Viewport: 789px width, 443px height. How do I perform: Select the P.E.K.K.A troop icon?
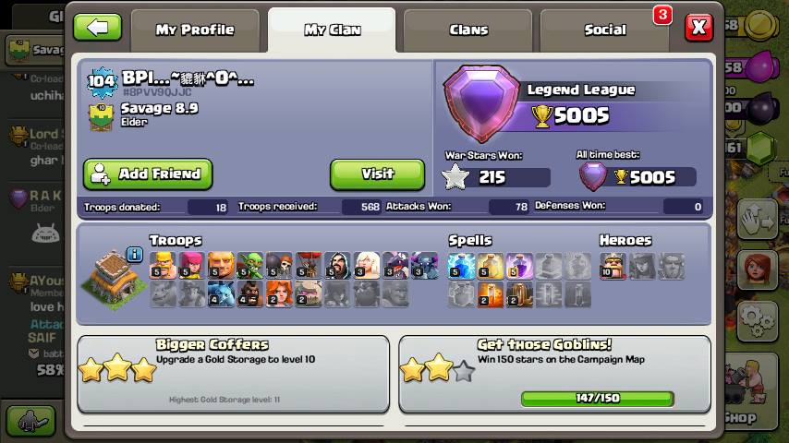point(425,266)
